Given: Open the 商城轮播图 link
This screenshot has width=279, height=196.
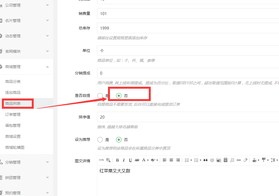Looking at the screenshot, I should [15, 147].
